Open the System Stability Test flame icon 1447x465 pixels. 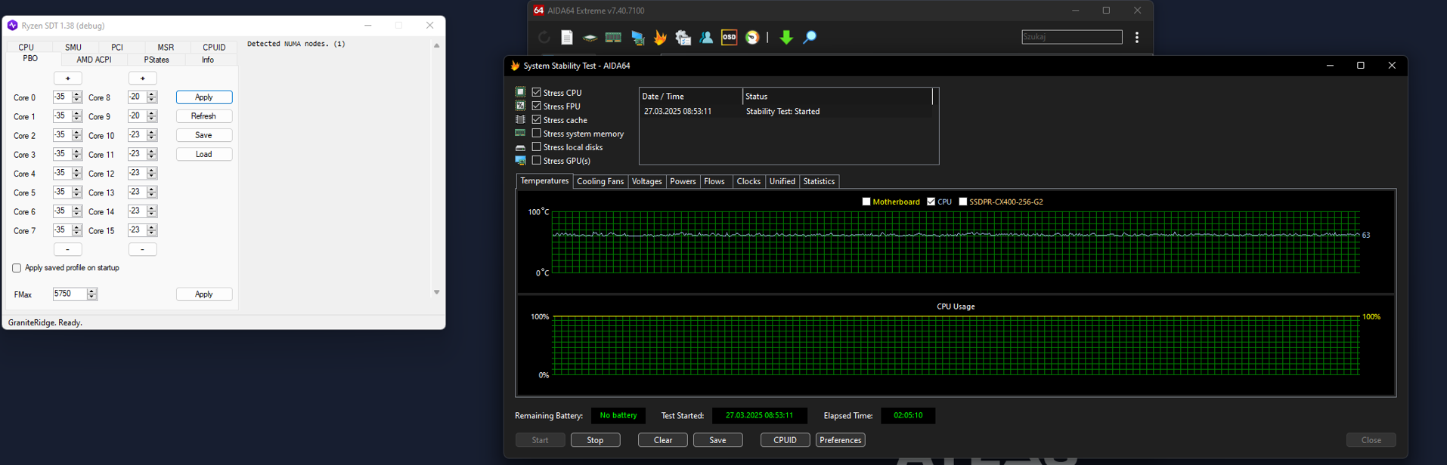660,38
